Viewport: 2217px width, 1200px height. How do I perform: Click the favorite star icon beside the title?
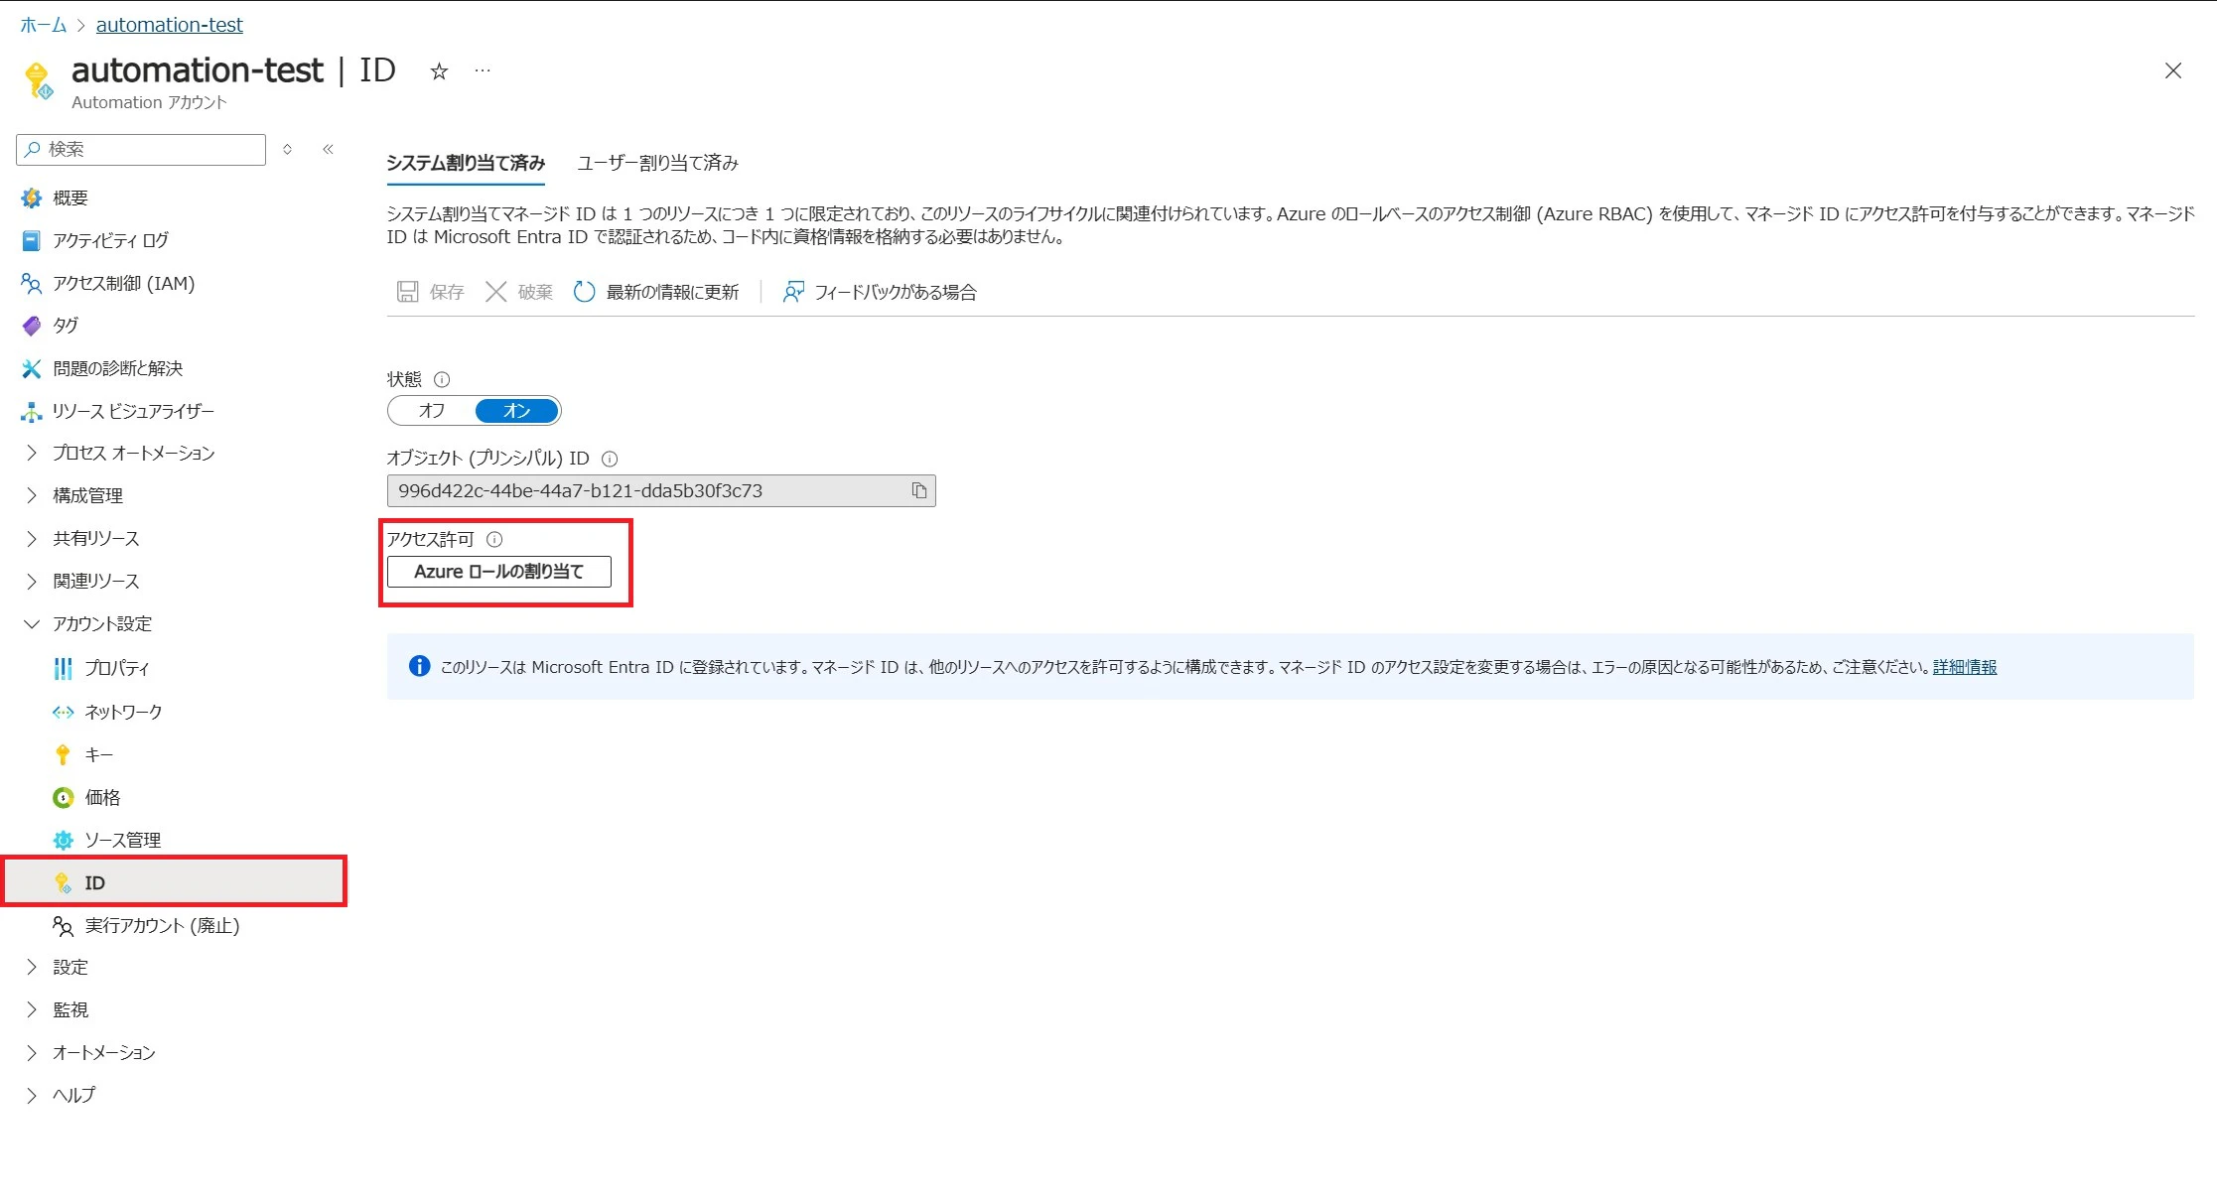point(439,71)
